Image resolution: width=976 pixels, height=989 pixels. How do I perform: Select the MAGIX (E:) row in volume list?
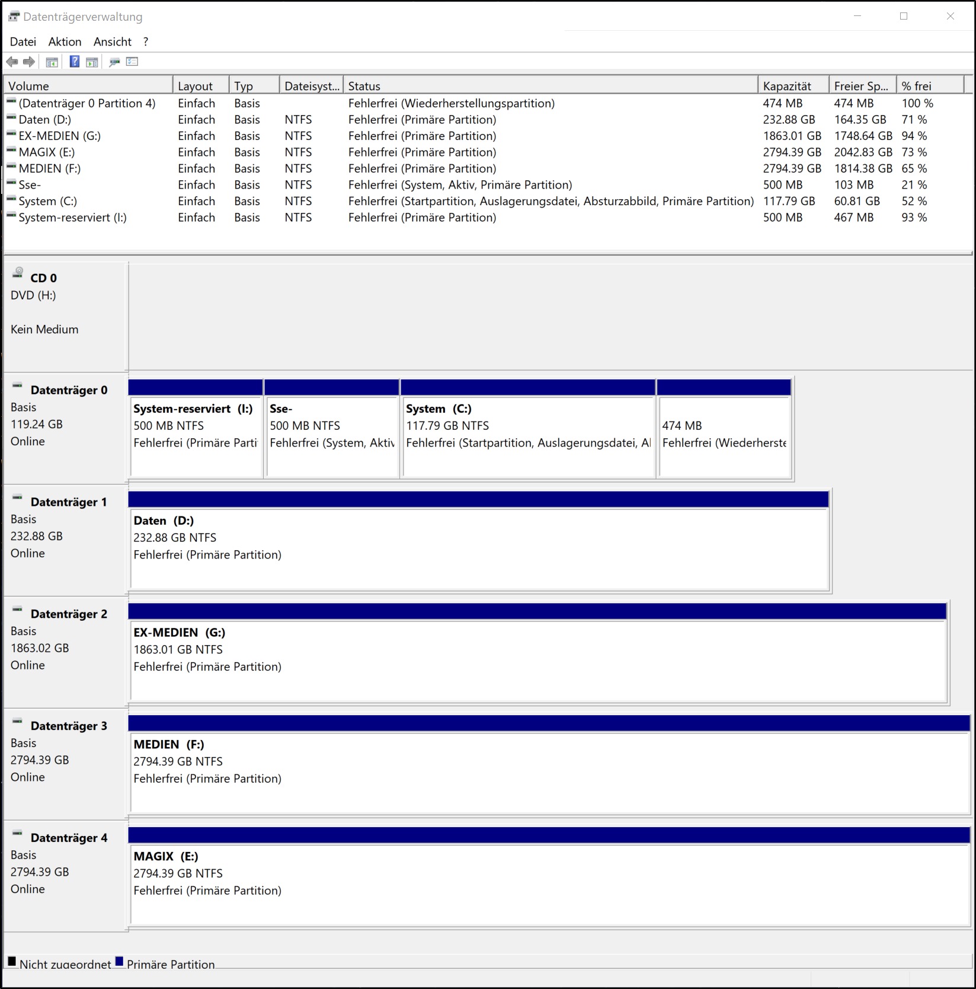(46, 152)
